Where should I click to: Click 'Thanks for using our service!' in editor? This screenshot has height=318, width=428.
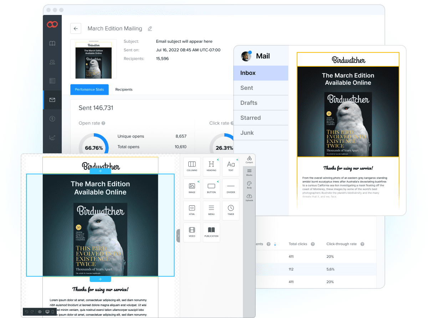click(100, 289)
